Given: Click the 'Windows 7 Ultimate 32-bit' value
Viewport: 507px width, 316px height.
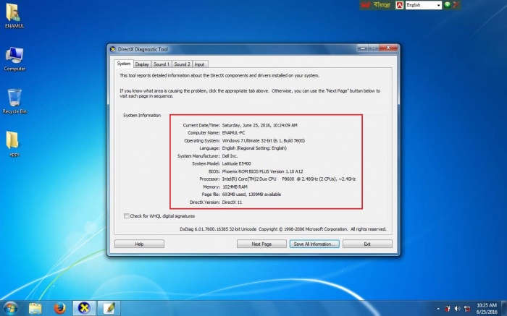Looking at the screenshot, I should [x=264, y=140].
